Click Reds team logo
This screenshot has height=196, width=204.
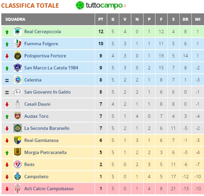17,164
